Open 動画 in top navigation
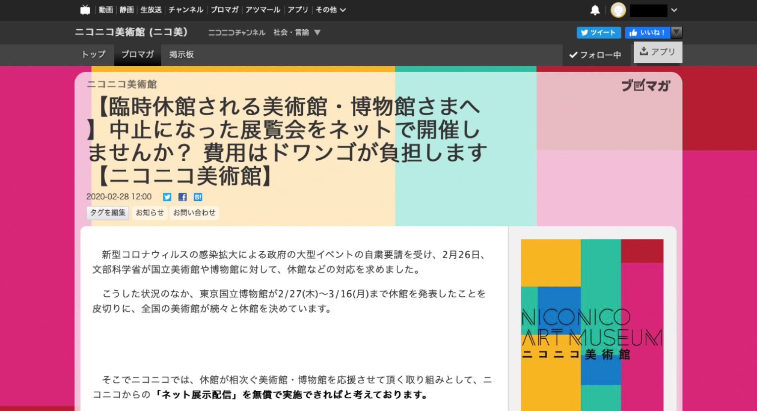Image resolution: width=757 pixels, height=411 pixels. tap(106, 10)
